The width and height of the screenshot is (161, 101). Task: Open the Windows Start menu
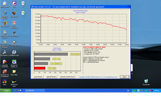6,90
